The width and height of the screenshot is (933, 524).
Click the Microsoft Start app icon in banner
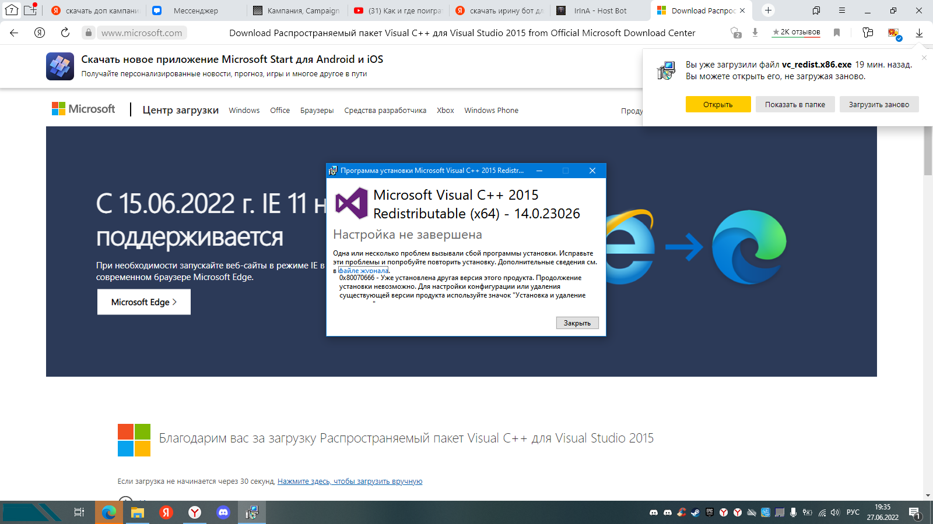[x=60, y=66]
